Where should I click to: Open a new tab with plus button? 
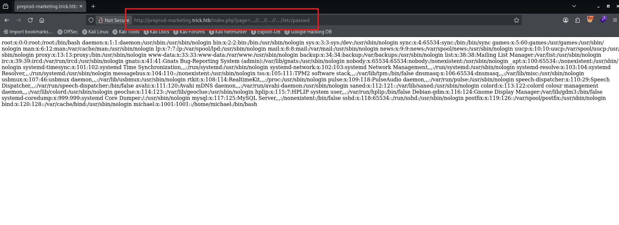(x=93, y=6)
